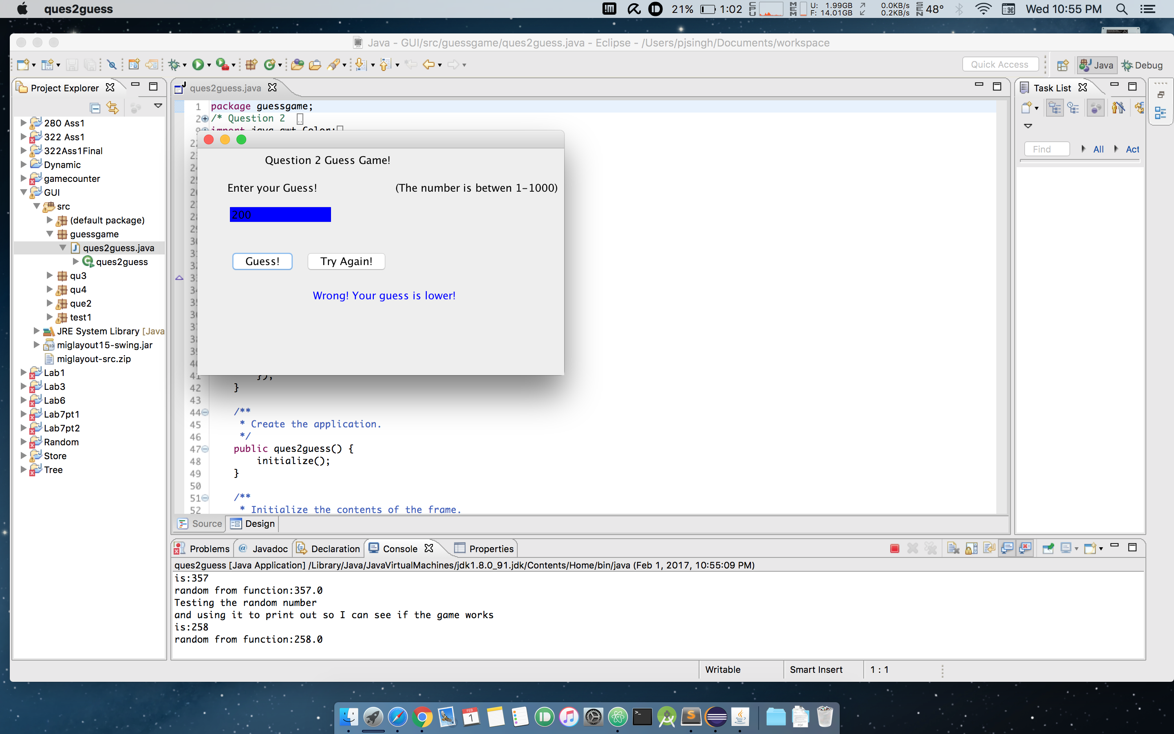Click the Open Type icon
1174x734 pixels.
298,64
